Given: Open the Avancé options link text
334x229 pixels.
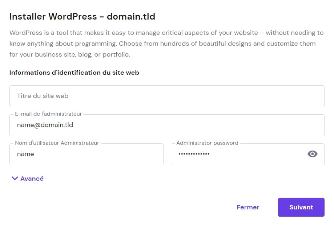Looking at the screenshot, I should coord(32,179).
